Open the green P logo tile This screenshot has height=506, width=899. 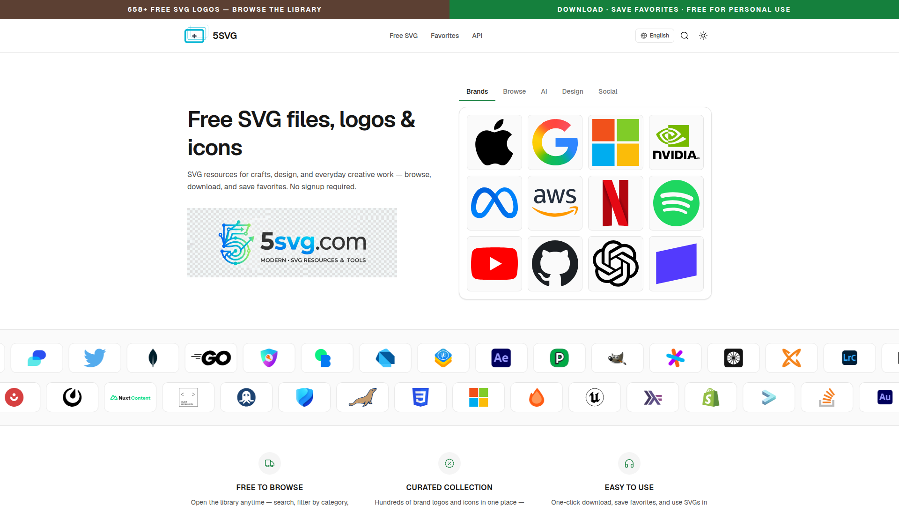tap(559, 358)
